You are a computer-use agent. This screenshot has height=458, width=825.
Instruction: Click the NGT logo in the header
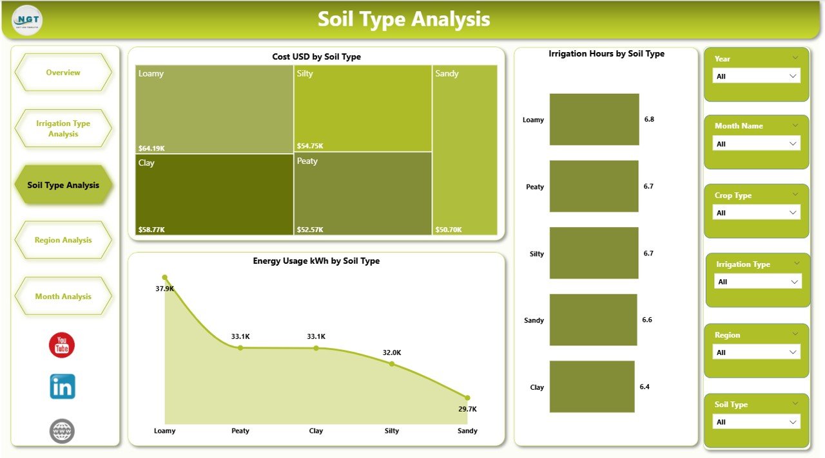click(x=26, y=20)
